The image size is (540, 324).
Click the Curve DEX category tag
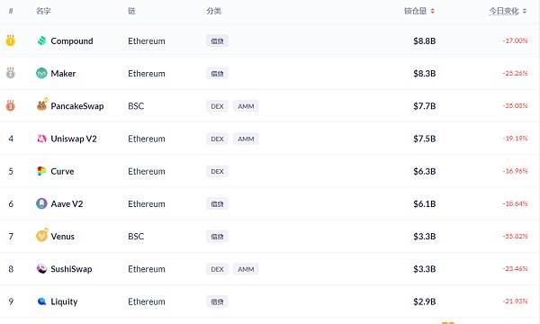pyautogui.click(x=217, y=171)
